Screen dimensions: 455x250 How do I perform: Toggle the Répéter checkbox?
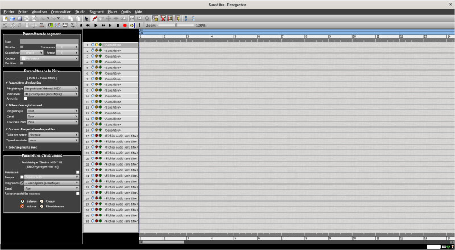tap(22, 47)
